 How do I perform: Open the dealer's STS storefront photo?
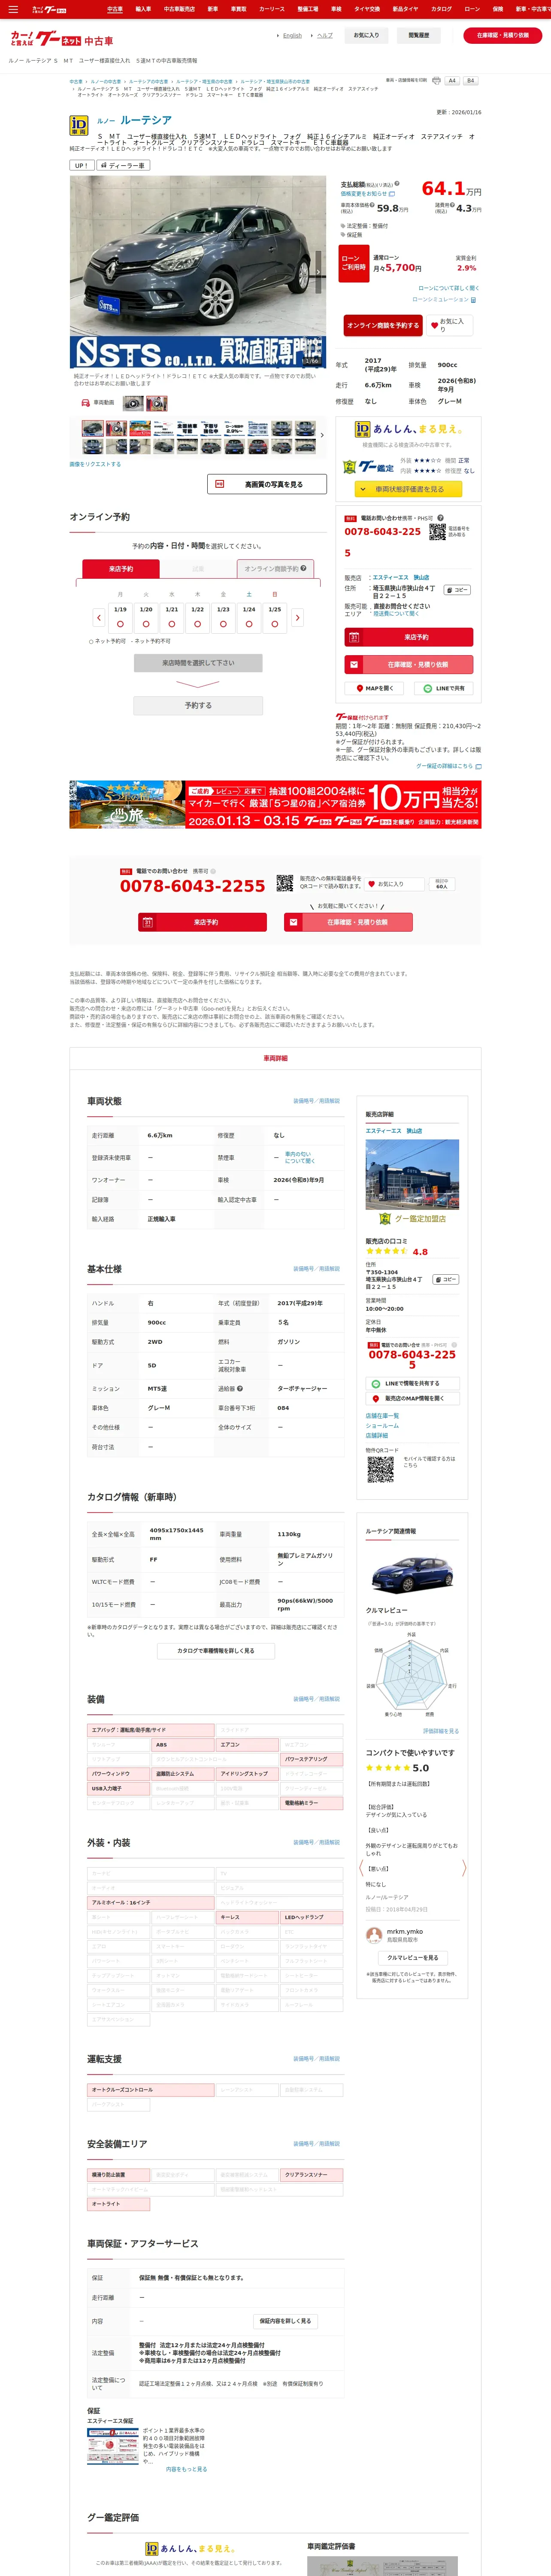point(412,1174)
